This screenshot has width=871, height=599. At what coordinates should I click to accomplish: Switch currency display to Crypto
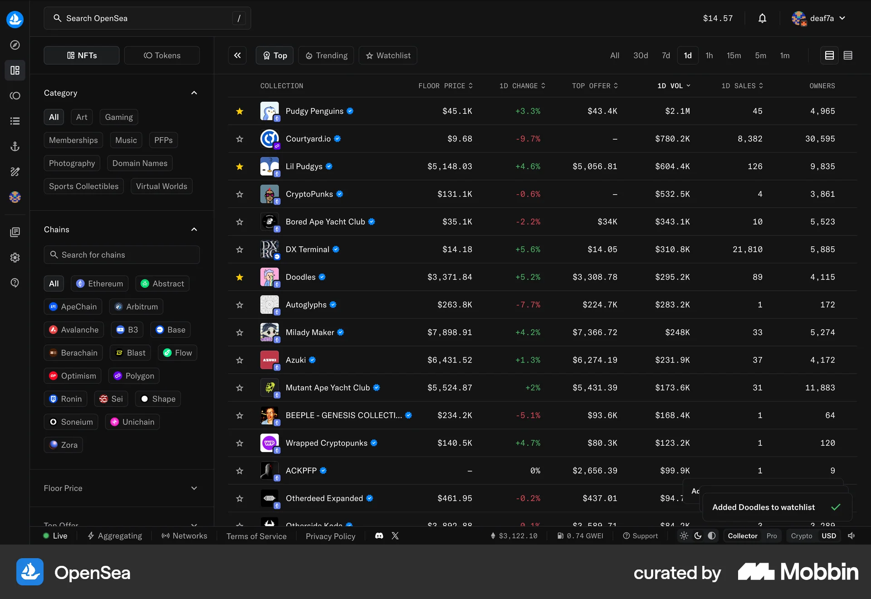801,536
